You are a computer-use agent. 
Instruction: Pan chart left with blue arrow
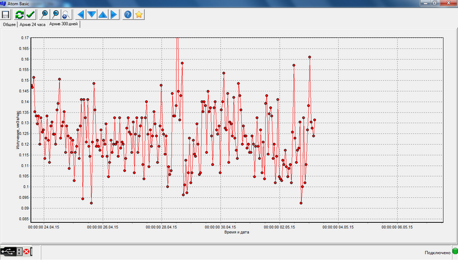[81, 14]
